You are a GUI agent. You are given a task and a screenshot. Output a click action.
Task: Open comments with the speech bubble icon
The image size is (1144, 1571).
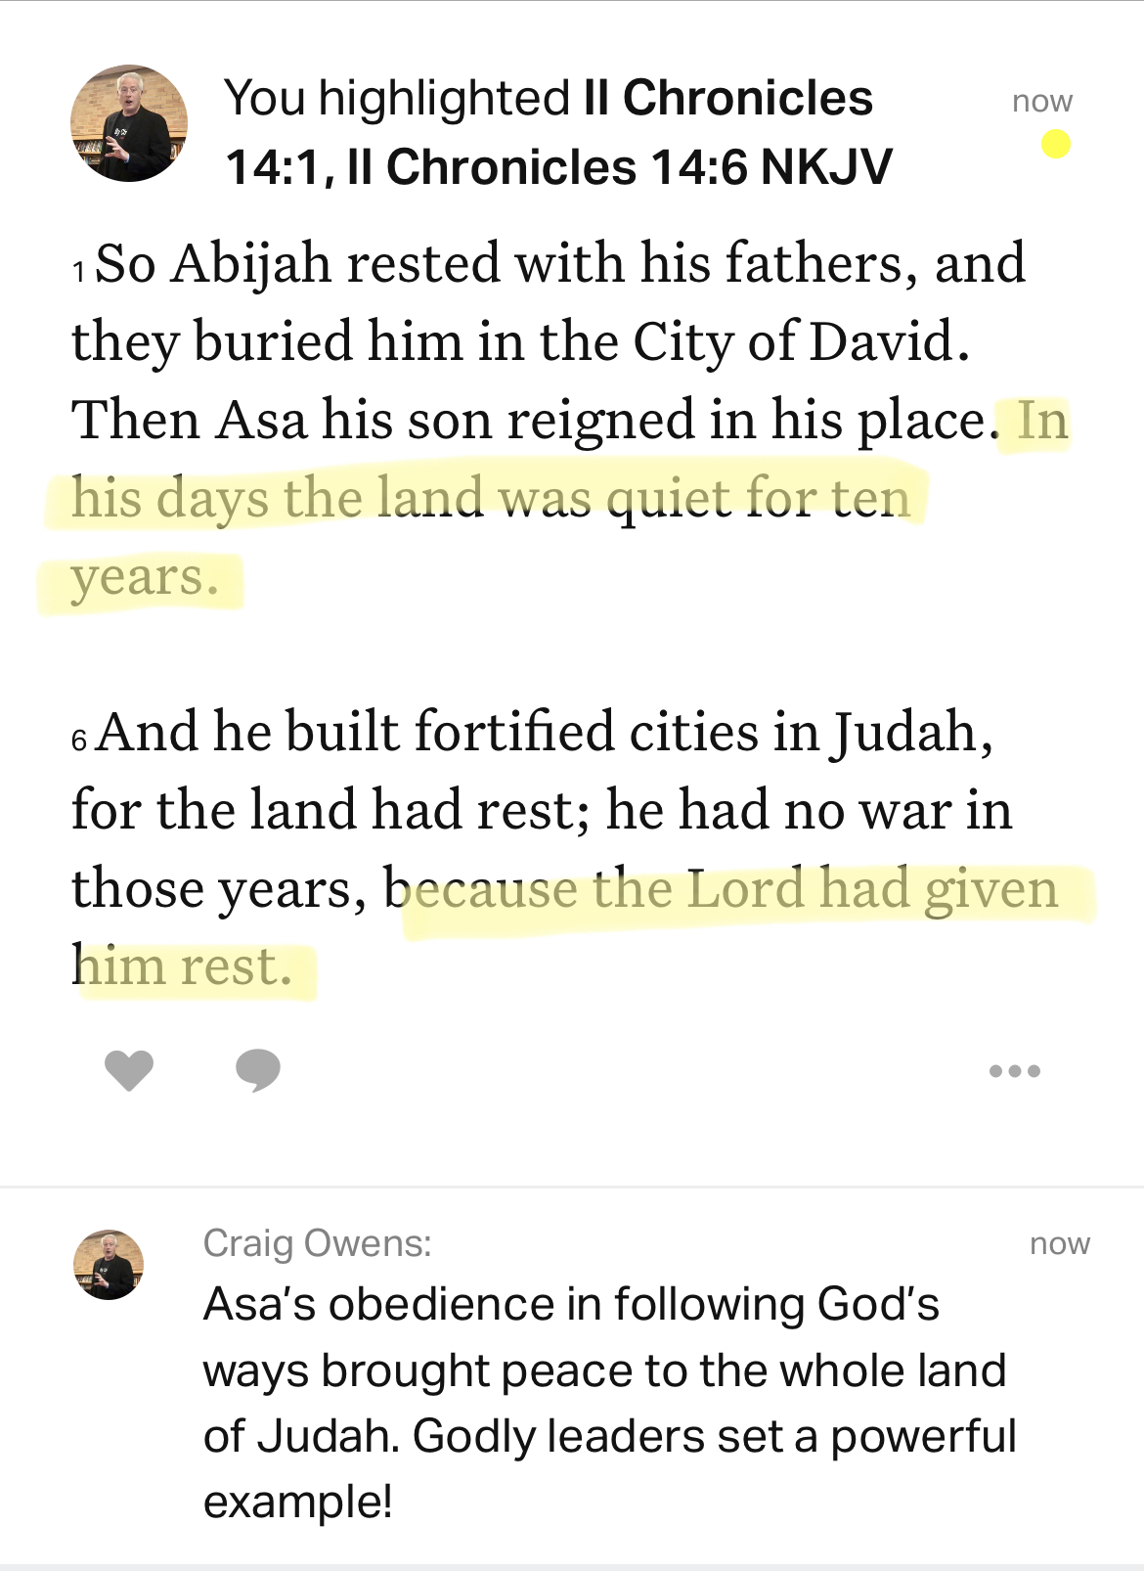(x=258, y=1070)
